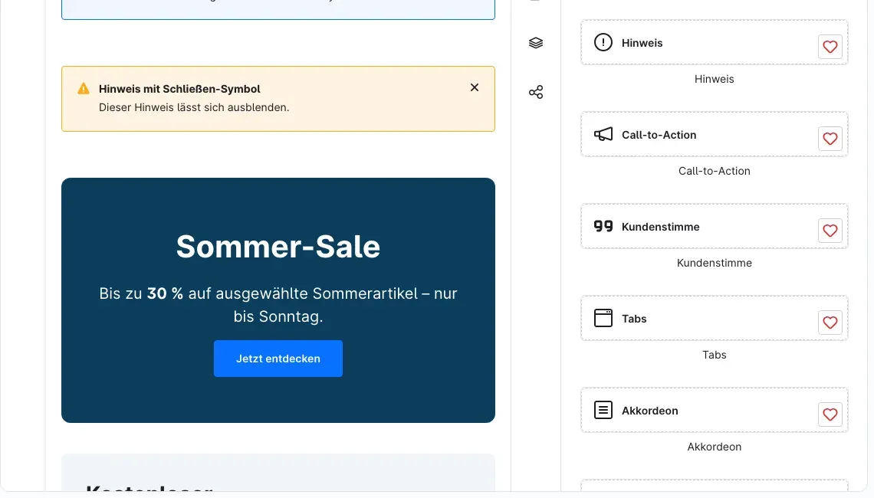The width and height of the screenshot is (874, 498).
Task: Close the Hinweis mit Schließen-Symbol alert
Action: (475, 87)
